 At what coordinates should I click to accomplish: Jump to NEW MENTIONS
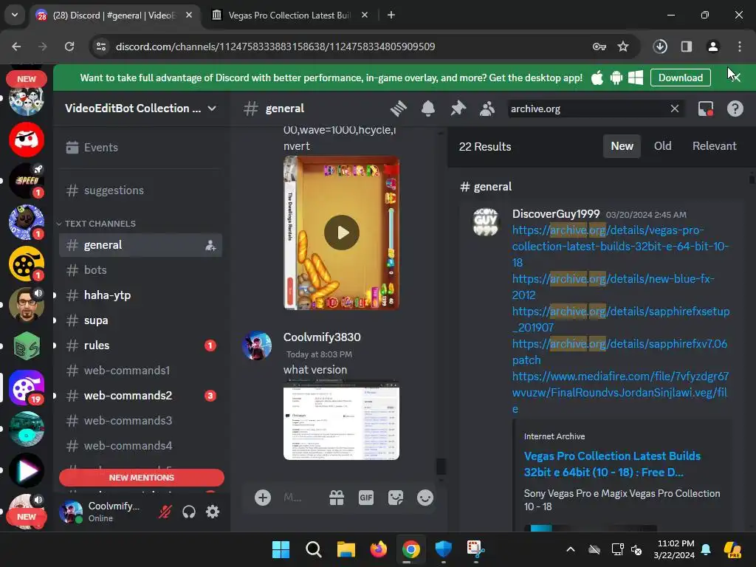141,478
